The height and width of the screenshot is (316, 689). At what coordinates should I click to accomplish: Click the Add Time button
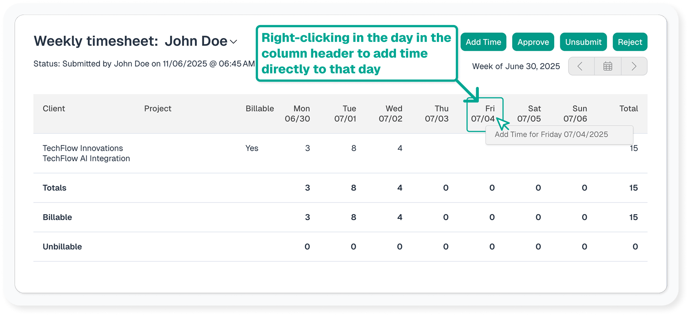(x=483, y=42)
